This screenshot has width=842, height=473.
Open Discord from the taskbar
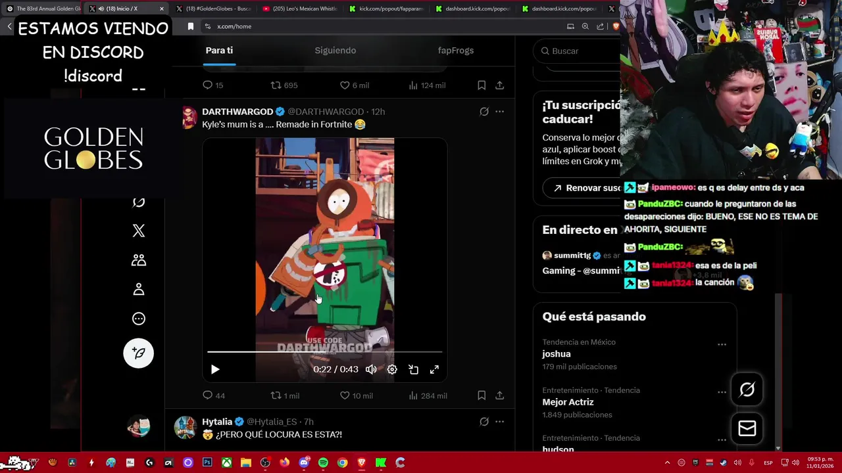pos(304,462)
